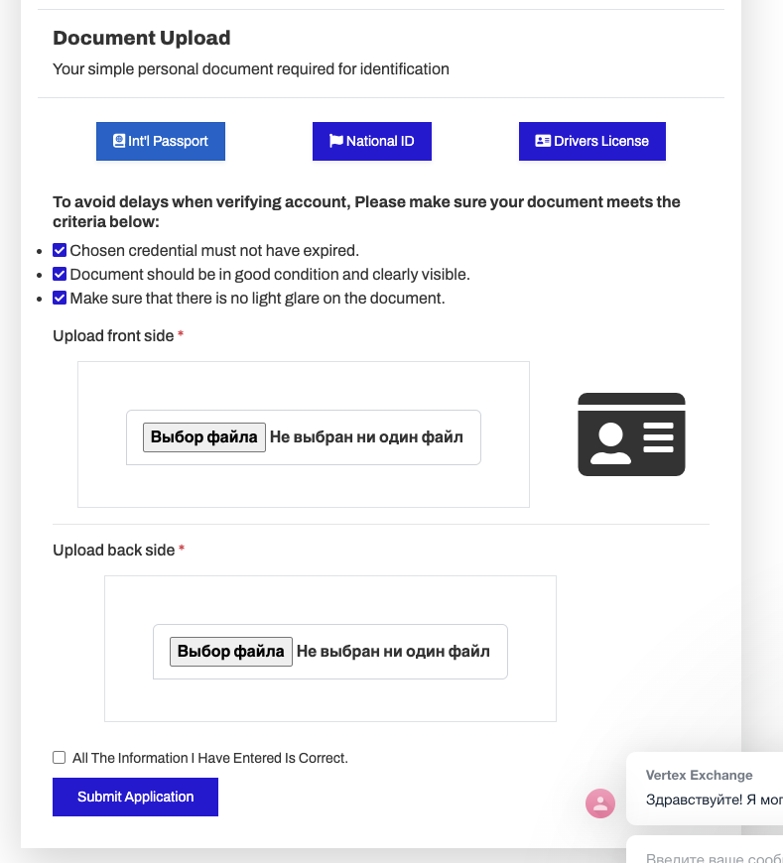
Task: Open the pink chat avatar icon
Action: (x=600, y=803)
